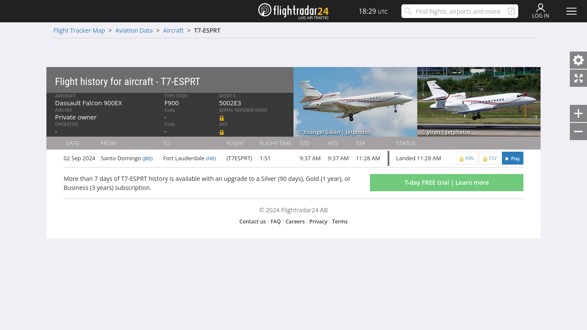Play the Santo Domingo flight playback
587x330 pixels.
(513, 159)
